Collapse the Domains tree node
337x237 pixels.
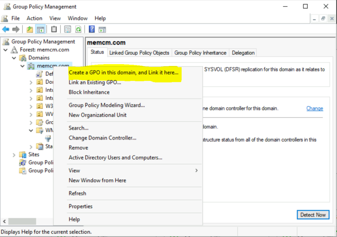tap(14, 58)
